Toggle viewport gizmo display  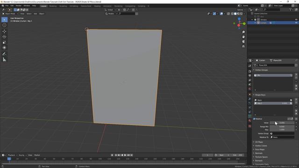click(214, 14)
